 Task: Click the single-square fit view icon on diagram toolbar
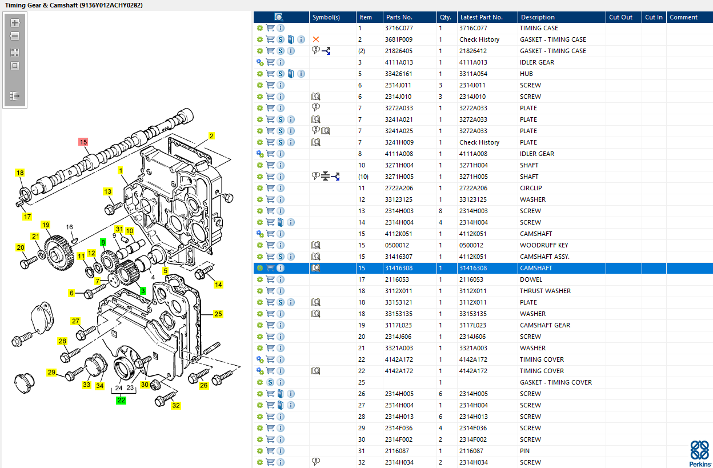click(15, 66)
